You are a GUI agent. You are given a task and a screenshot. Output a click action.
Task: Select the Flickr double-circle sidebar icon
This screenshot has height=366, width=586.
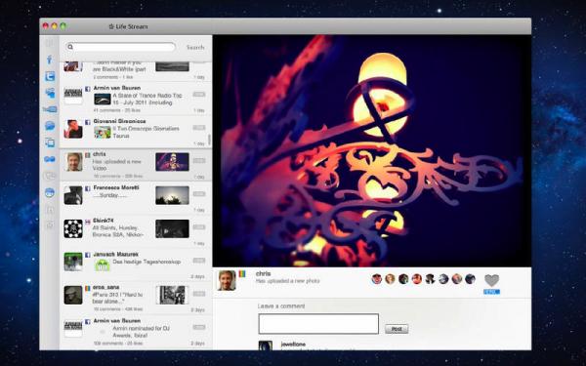click(x=50, y=159)
